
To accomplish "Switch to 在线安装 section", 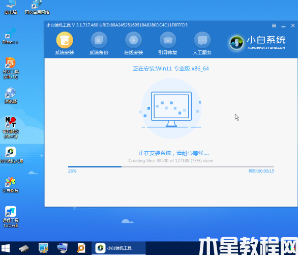I will point(133,43).
